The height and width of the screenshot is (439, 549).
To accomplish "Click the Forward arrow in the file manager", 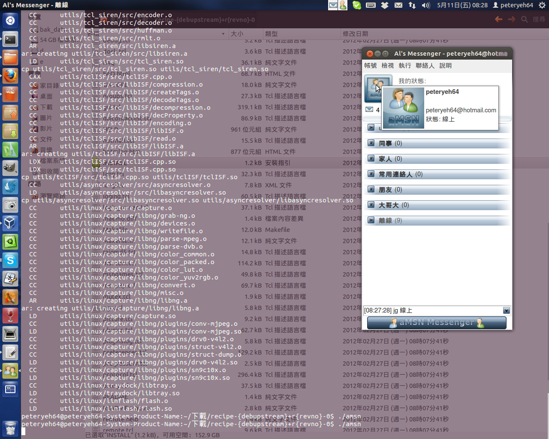I will (512, 19).
